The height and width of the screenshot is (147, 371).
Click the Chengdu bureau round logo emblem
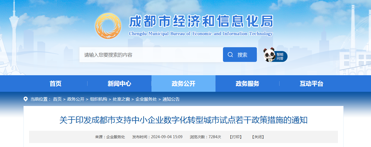108,26
